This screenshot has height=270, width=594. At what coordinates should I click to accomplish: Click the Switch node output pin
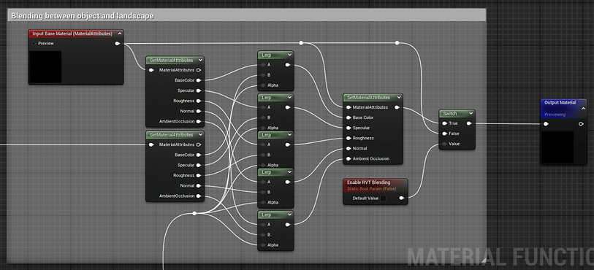(x=469, y=123)
